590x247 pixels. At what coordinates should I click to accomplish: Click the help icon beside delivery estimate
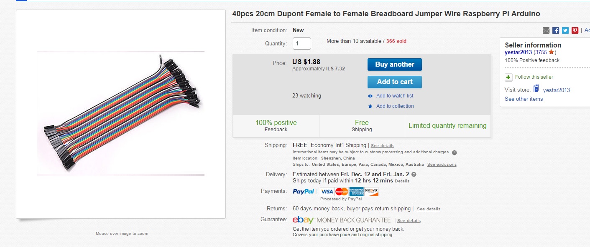click(414, 174)
